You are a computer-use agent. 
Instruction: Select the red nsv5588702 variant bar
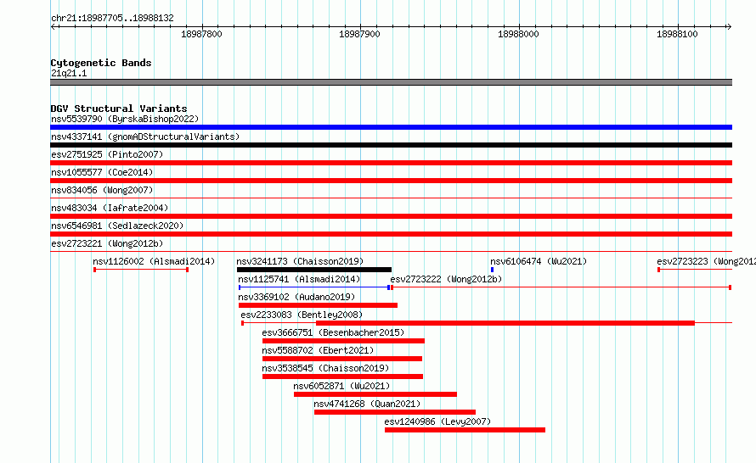point(341,359)
